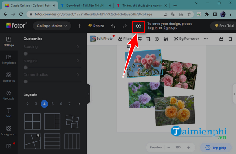The width and height of the screenshot is (236, 154).
Task: Select layout count 6
Action: coord(61,104)
